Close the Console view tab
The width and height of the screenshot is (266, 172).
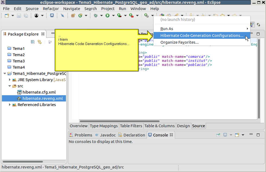point(171,135)
